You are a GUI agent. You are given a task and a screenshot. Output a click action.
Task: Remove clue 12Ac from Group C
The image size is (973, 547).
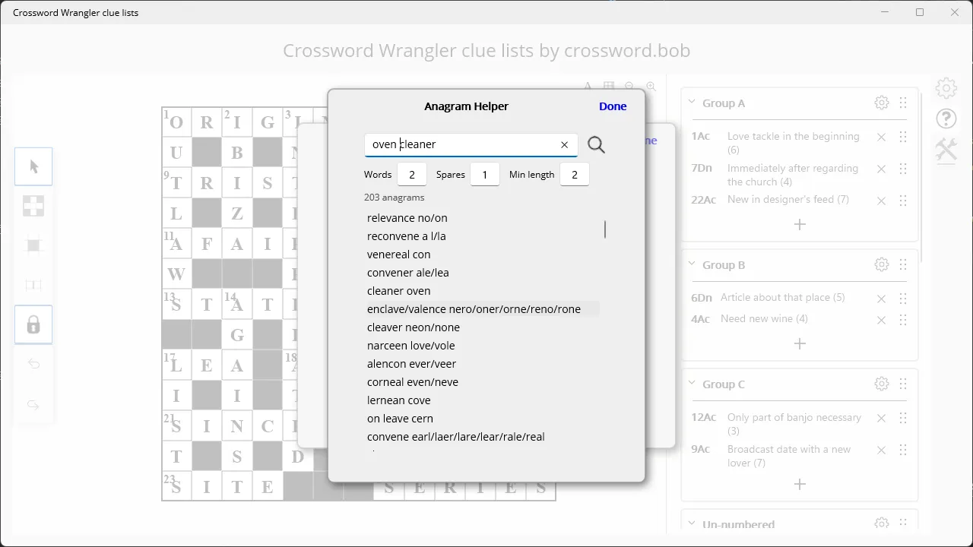pos(881,418)
